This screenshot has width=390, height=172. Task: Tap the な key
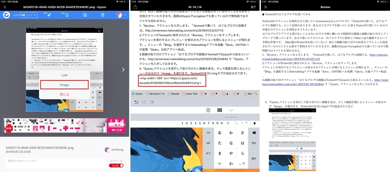click(x=231, y=143)
